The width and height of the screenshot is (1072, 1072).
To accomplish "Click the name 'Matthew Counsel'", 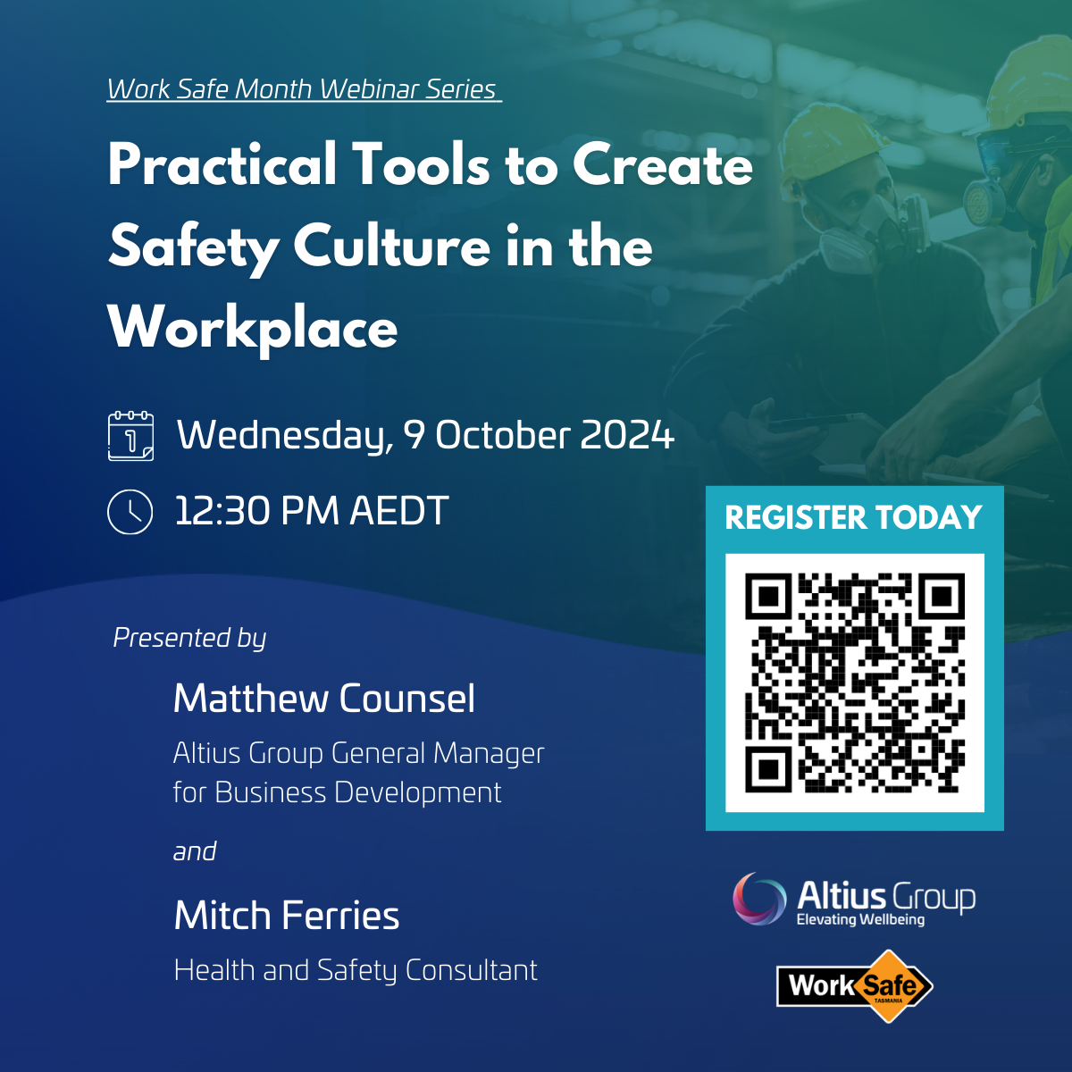I will pos(323,699).
